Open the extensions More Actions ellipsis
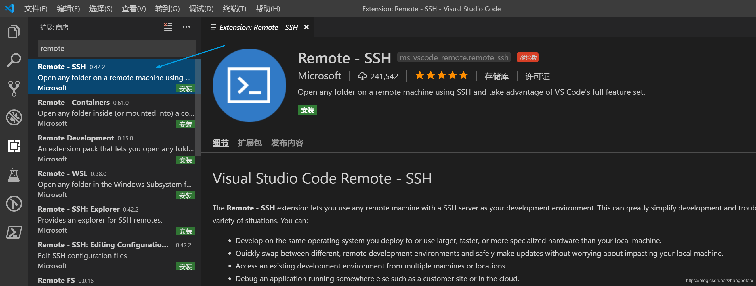Viewport: 756px width, 286px height. point(186,27)
